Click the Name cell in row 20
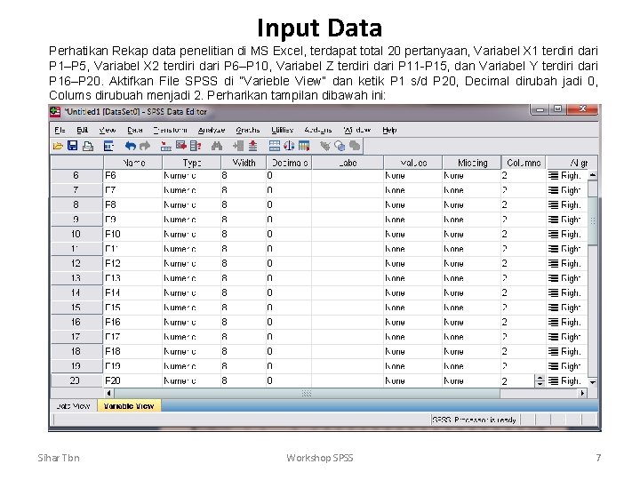 click(132, 380)
